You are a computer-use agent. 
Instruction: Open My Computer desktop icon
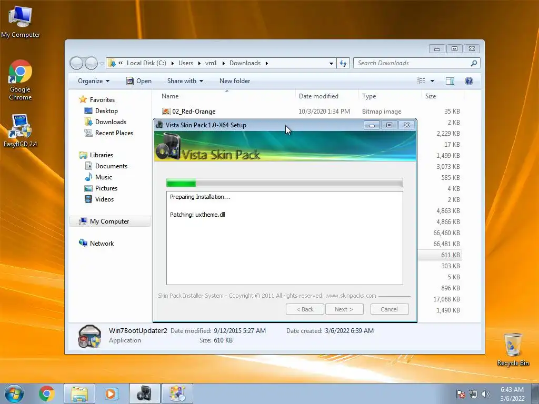click(21, 22)
